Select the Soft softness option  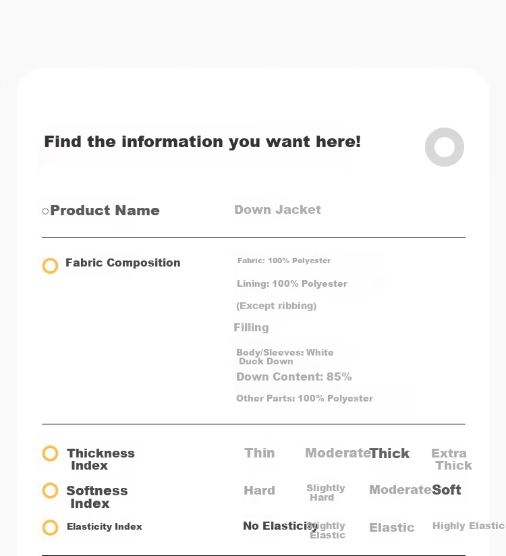447,490
